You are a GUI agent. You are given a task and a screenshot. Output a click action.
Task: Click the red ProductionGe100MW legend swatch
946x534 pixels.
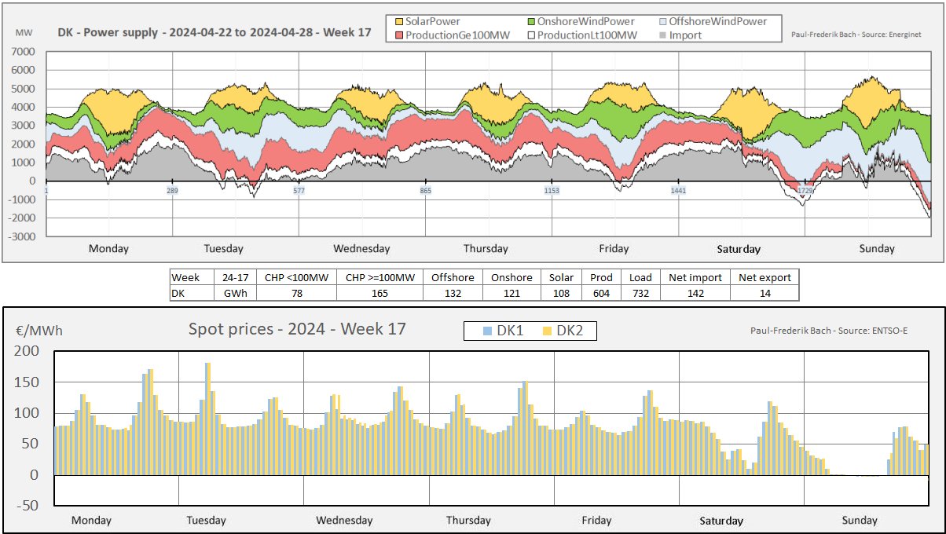(x=398, y=35)
